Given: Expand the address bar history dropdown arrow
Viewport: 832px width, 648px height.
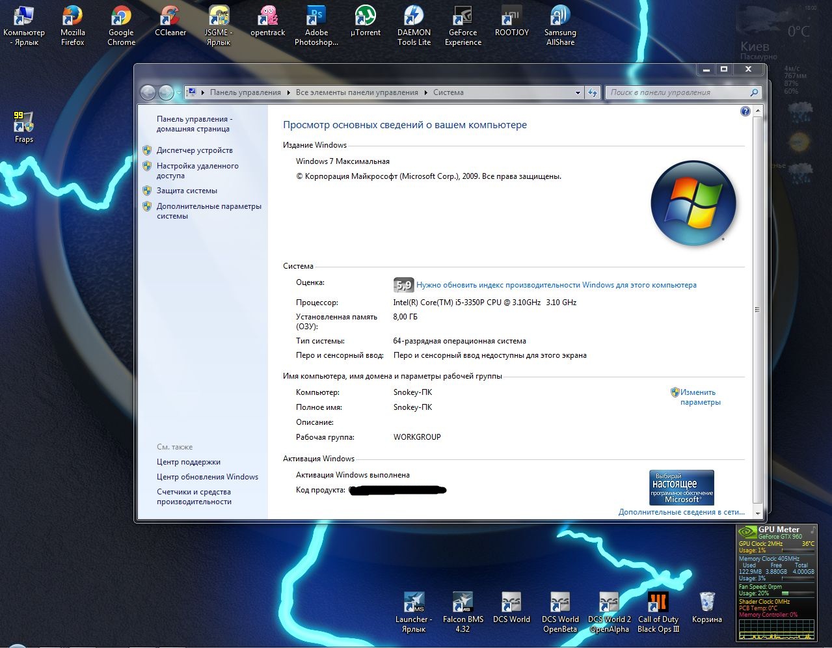Looking at the screenshot, I should point(578,92).
